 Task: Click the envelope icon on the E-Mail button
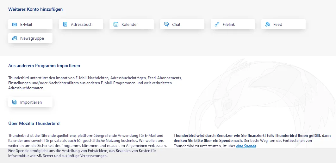15,24
